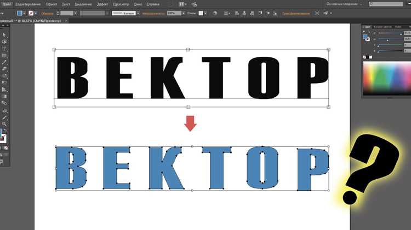Click the Isolate Selected Object icon
The height and width of the screenshot is (230, 411).
[317, 13]
